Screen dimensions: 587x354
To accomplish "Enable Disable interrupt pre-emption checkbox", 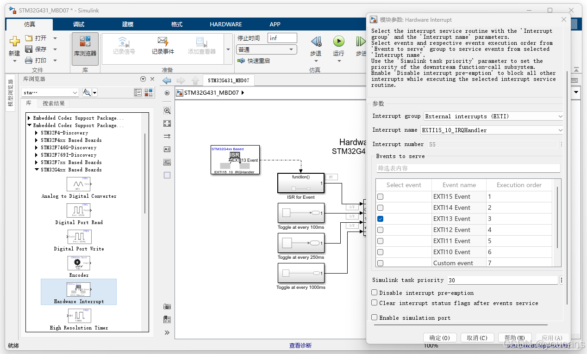I will [x=375, y=293].
